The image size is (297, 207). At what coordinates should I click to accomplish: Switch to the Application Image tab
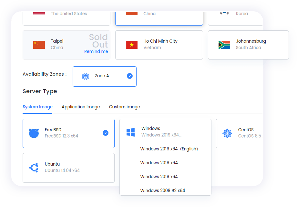pyautogui.click(x=81, y=107)
